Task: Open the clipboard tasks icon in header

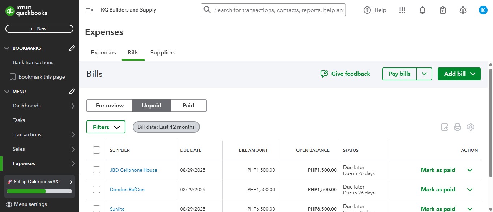Action: tap(443, 10)
